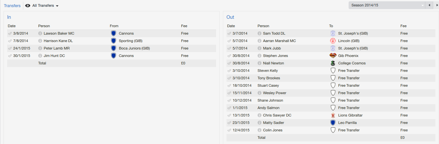Click College Cosmos club badge
439x144 pixels.
(332, 63)
